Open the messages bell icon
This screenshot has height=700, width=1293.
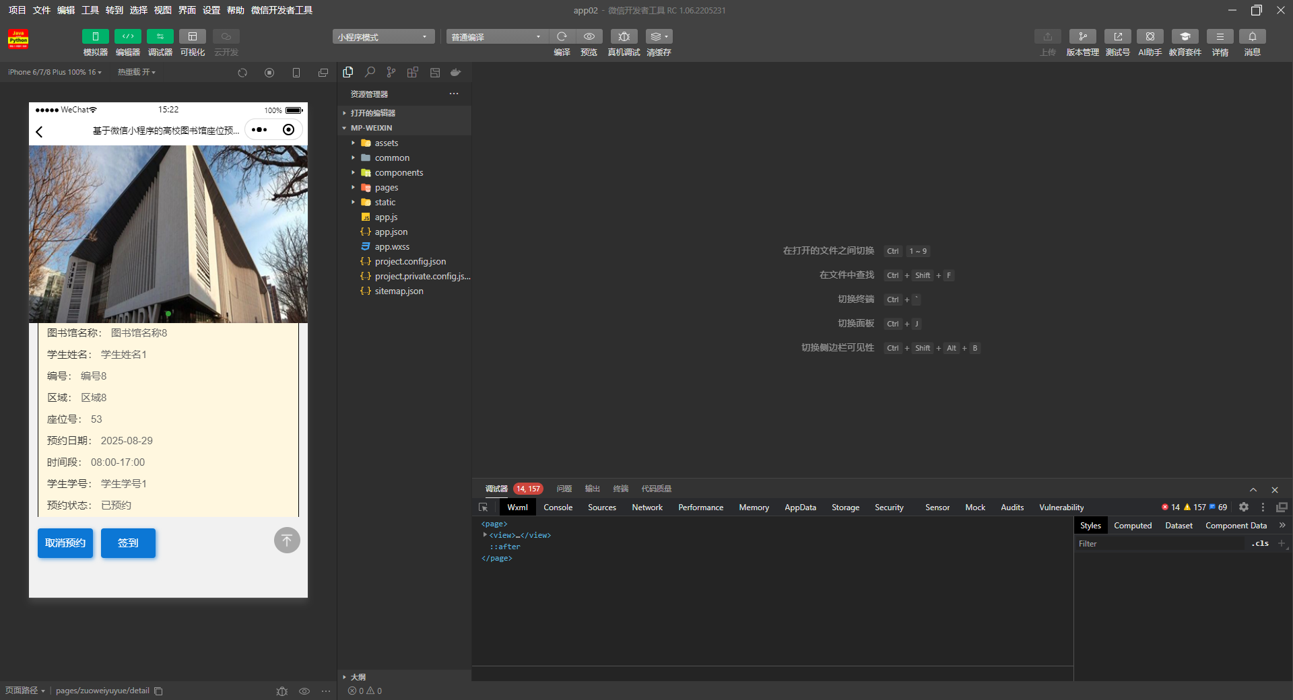point(1252,36)
